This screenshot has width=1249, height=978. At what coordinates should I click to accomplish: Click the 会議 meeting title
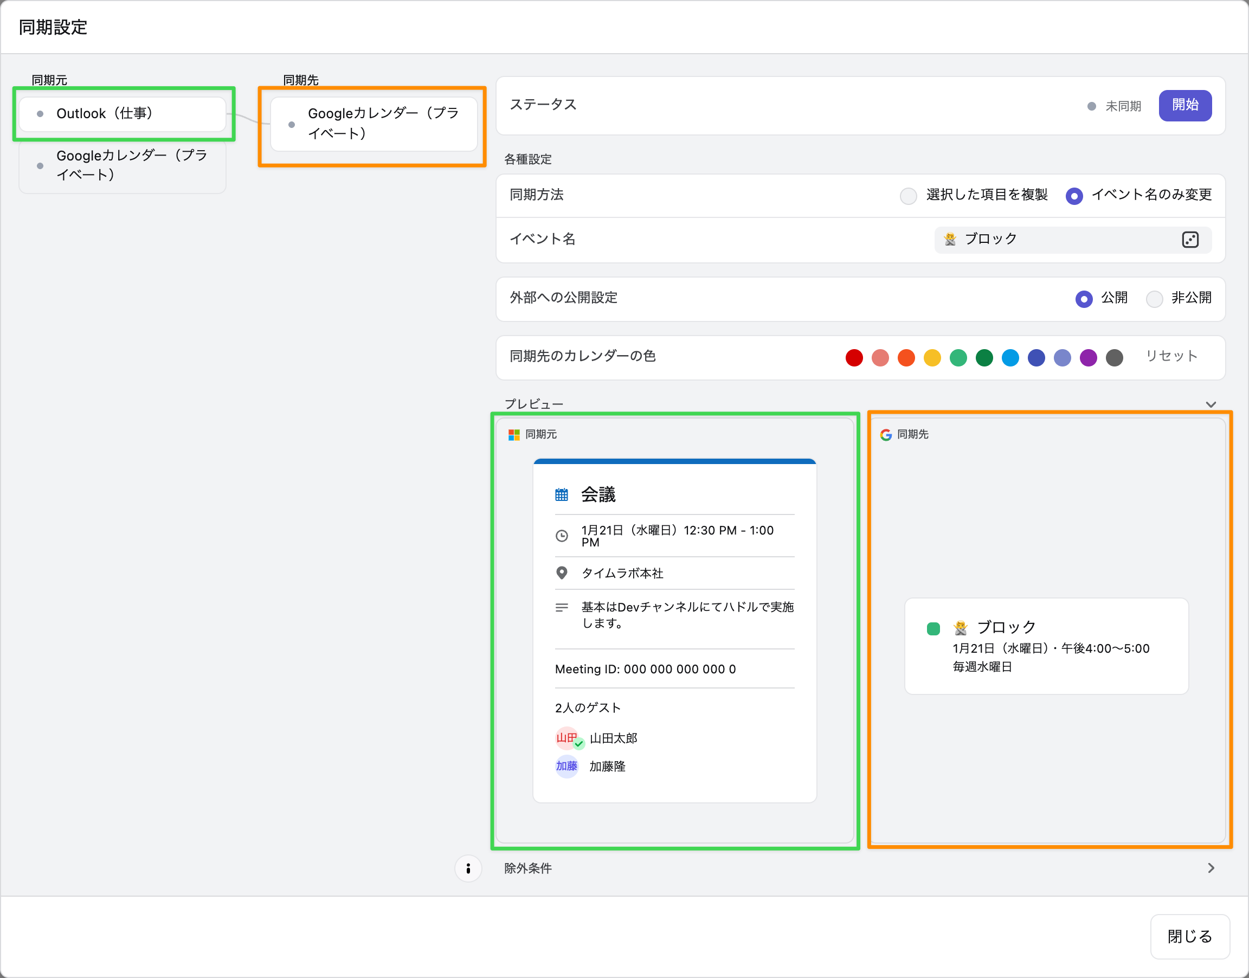598,495
